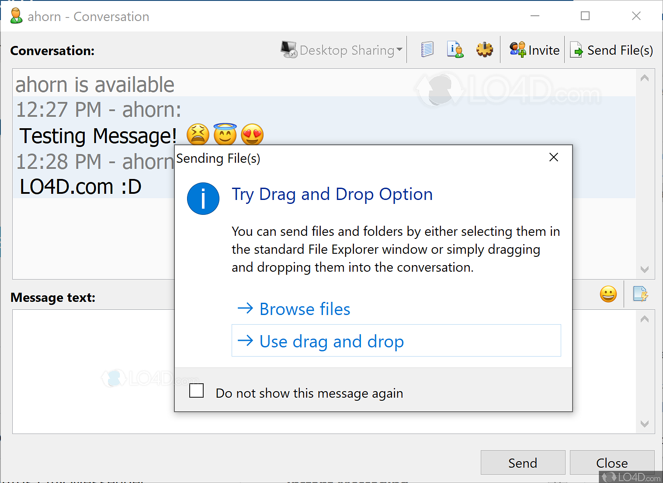This screenshot has width=663, height=483.
Task: Check 'Do not show this message again'
Action: click(x=197, y=391)
